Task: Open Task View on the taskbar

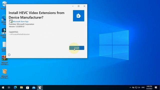Action: [x=9, y=87]
